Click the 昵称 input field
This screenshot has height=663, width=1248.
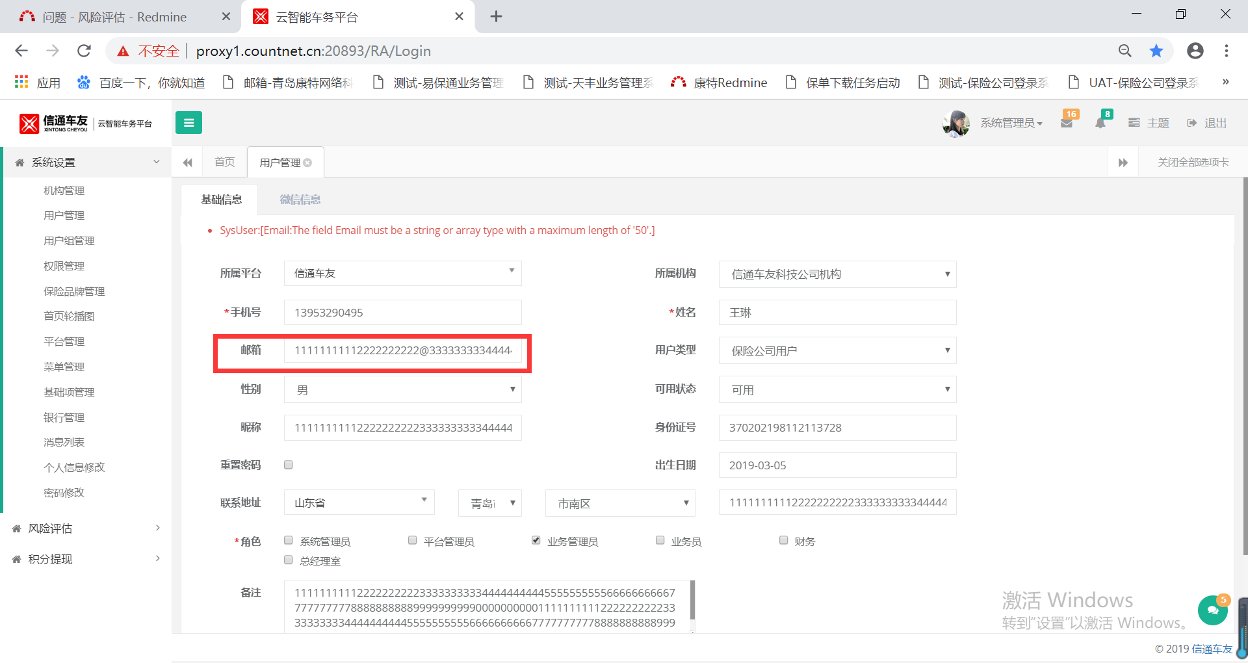pyautogui.click(x=403, y=427)
